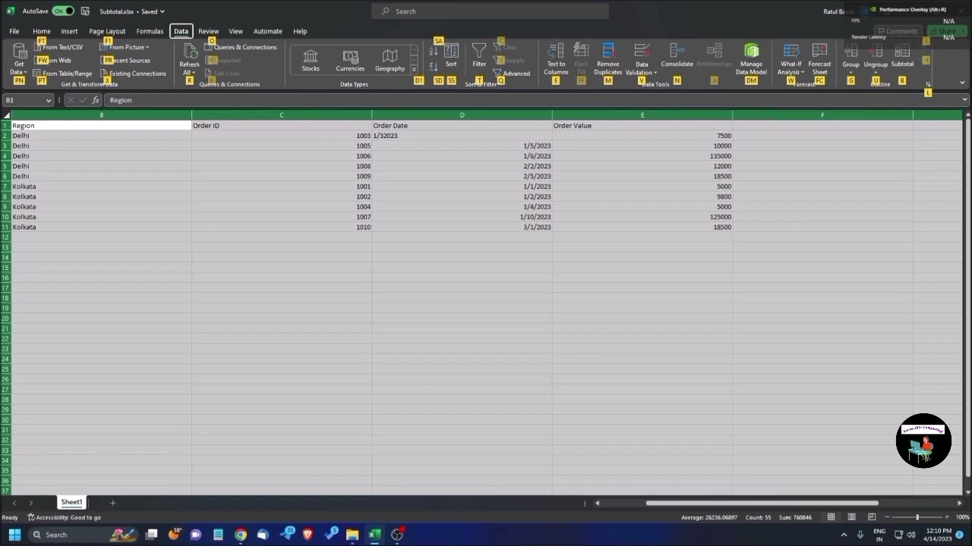Click the Refresh All button
This screenshot has height=546, width=972.
(189, 59)
